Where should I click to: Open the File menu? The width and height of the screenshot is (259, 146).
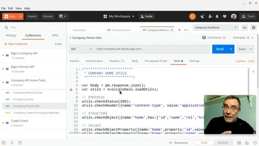(x=3, y=8)
